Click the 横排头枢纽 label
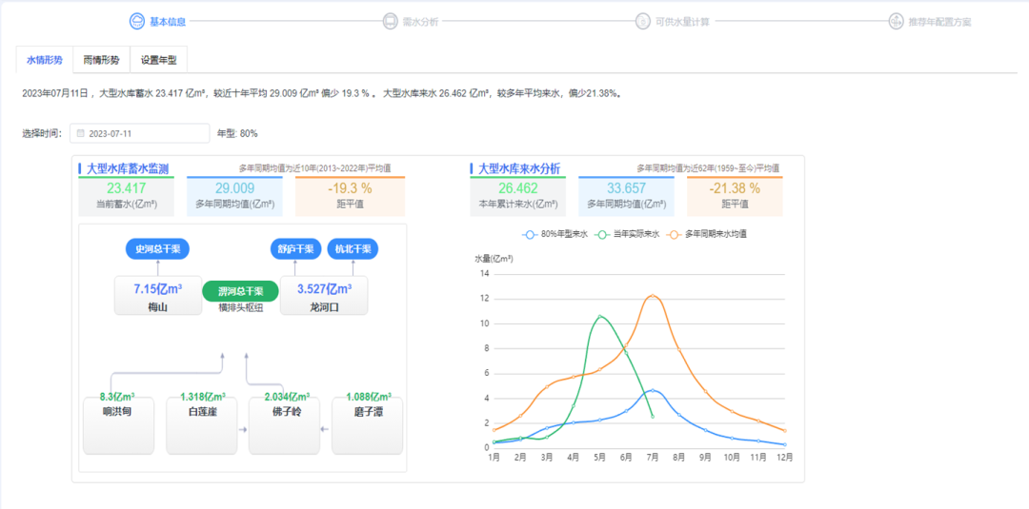1029x509 pixels. [241, 308]
